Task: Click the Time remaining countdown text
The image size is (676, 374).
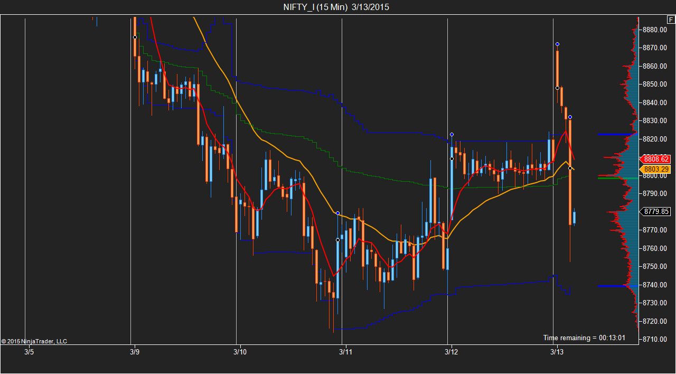Action: pos(584,338)
